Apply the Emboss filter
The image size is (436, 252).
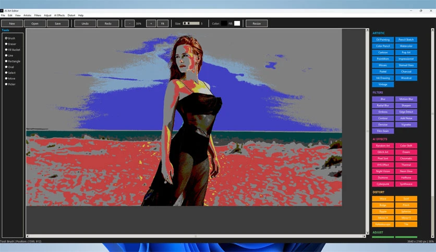coord(383,112)
